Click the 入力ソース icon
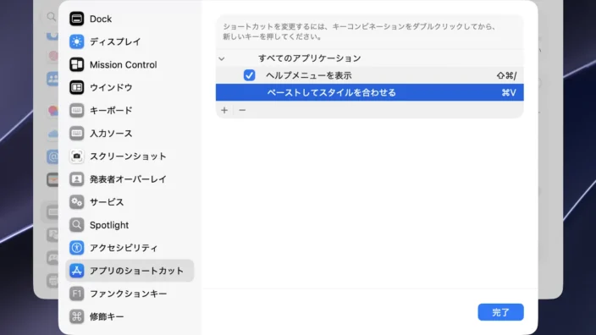Viewport: 596px width, 335px height. coord(76,134)
